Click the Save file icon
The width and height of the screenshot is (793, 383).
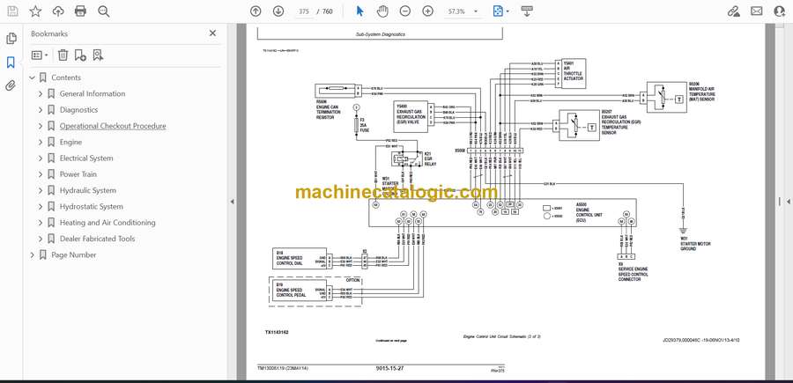coord(12,11)
